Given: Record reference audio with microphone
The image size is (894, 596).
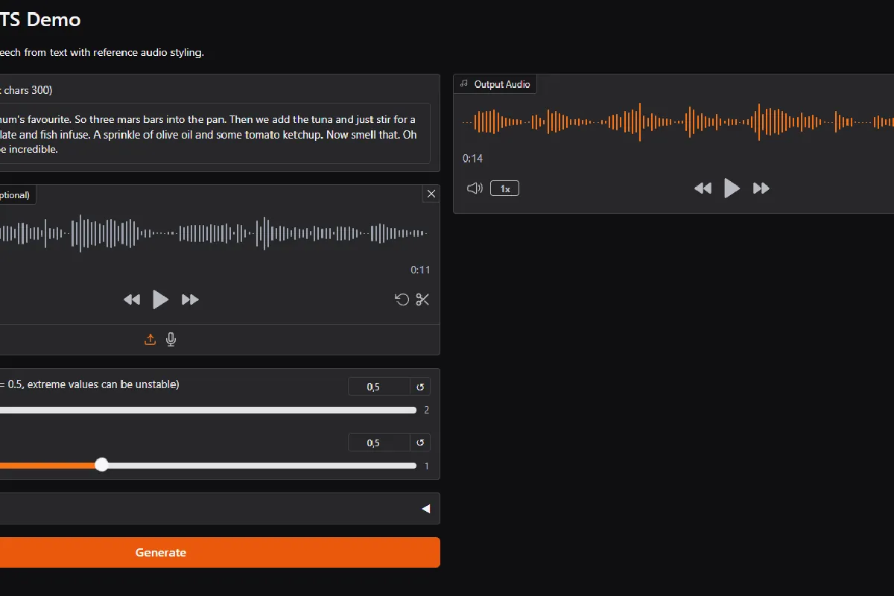Looking at the screenshot, I should tap(171, 340).
